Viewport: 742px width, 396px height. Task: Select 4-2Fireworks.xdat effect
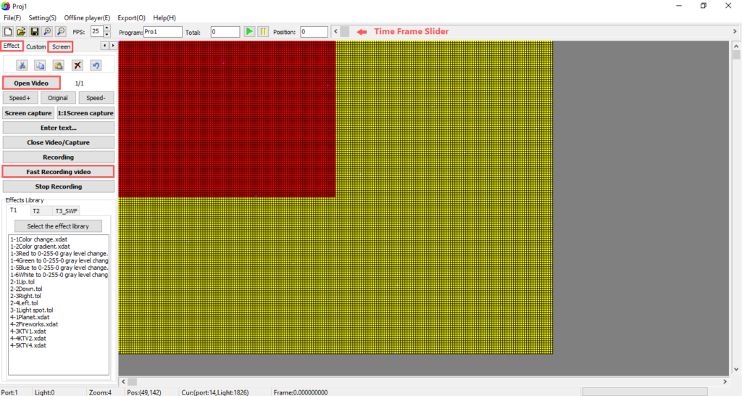pos(34,324)
